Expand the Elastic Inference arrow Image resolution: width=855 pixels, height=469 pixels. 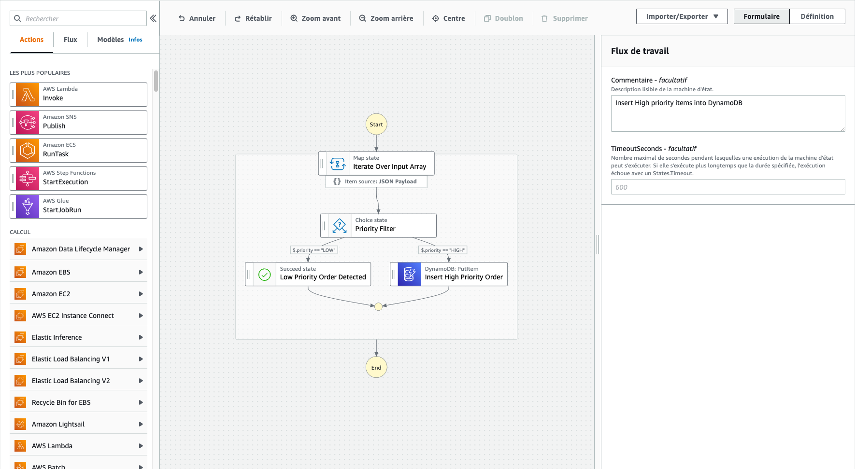[141, 337]
